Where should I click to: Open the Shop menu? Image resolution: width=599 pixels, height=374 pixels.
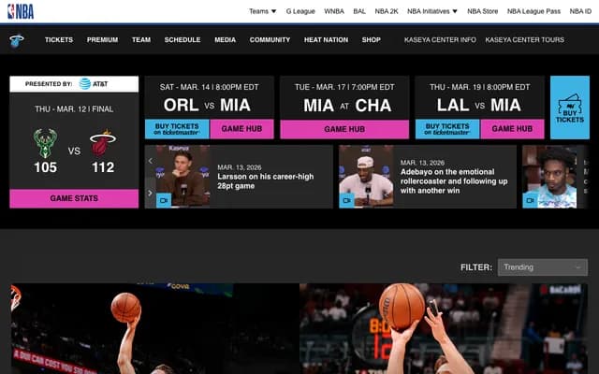(x=371, y=39)
